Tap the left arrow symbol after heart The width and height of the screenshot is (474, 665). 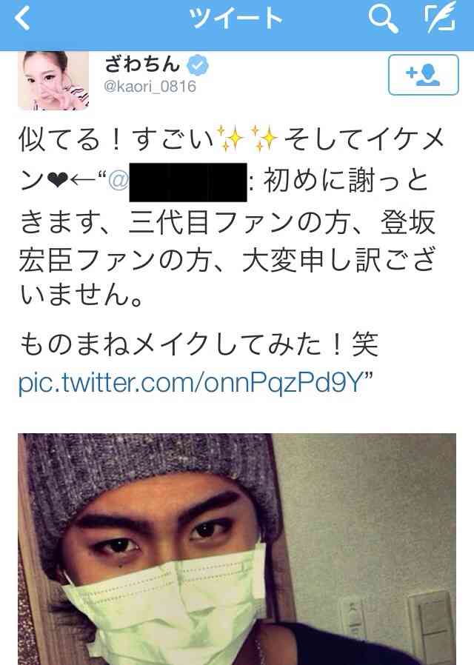(83, 181)
